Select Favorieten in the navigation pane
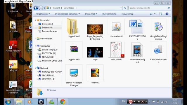 45,20
